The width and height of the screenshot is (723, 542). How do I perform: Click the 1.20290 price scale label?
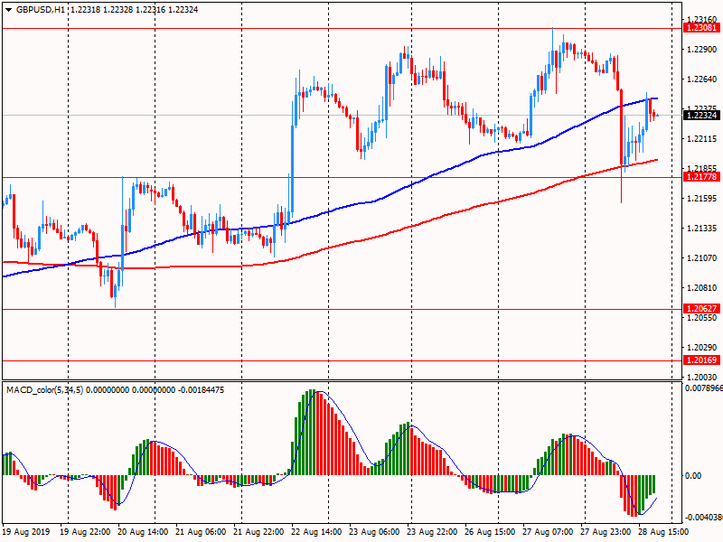pos(702,348)
